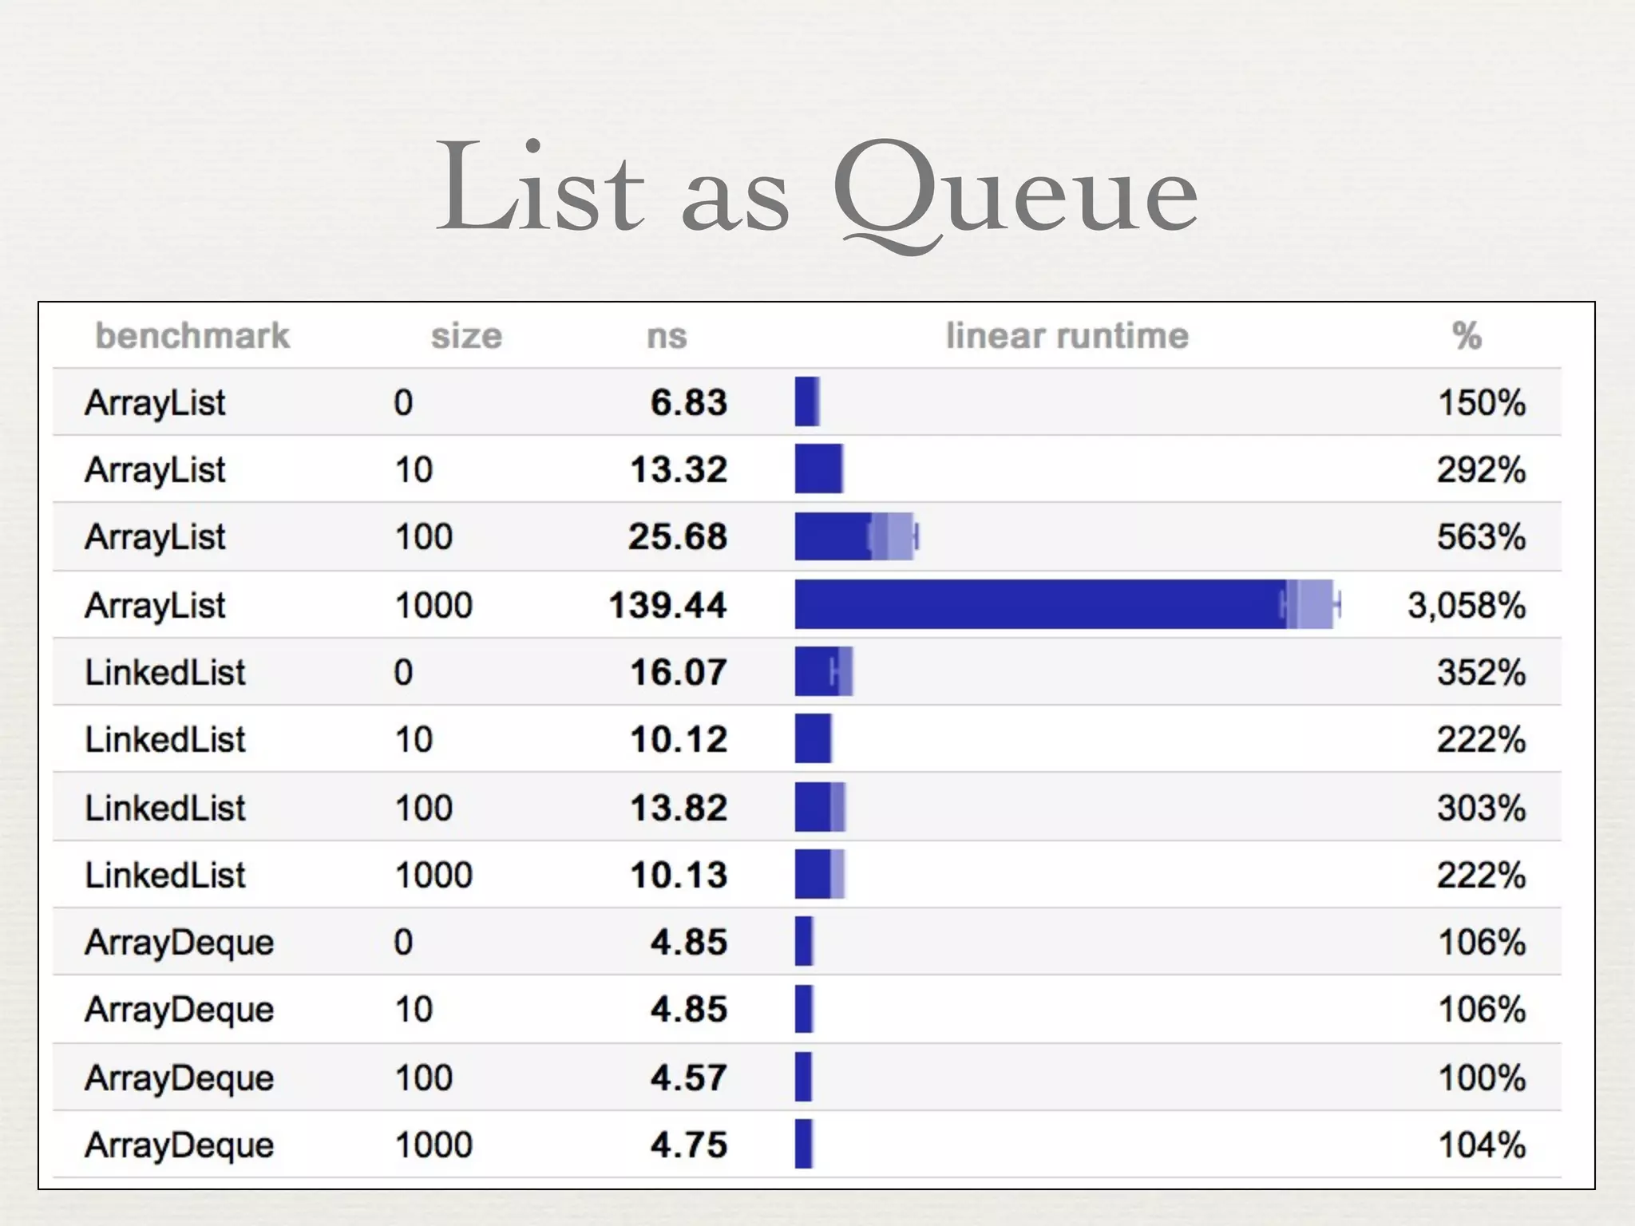Select the 10.13 ns value
Image resolution: width=1635 pixels, height=1226 pixels.
679,875
